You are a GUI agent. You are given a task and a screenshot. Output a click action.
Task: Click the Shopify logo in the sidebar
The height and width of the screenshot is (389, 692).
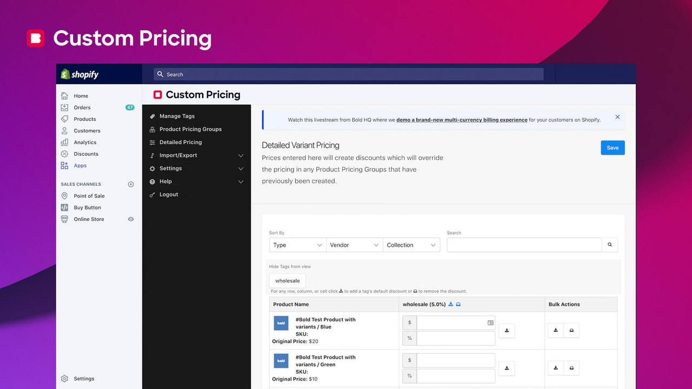(x=79, y=74)
